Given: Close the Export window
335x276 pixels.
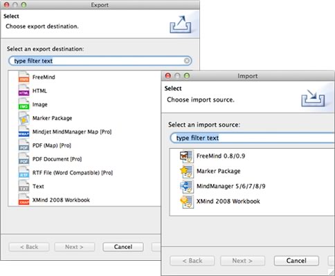Looking at the screenshot, I should [6, 5].
